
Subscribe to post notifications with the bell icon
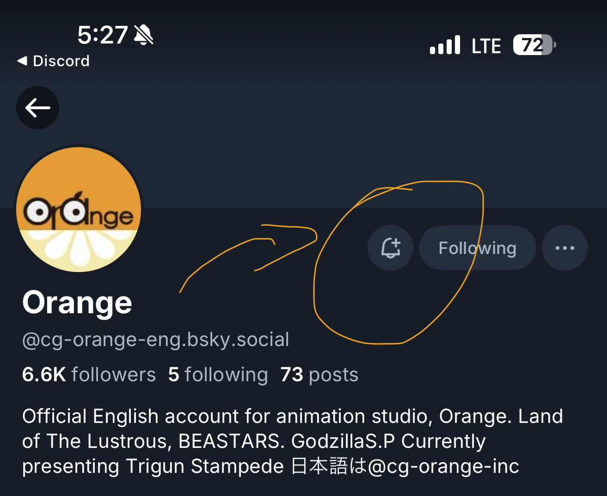pyautogui.click(x=390, y=248)
